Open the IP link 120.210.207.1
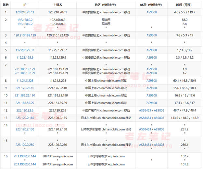Viewport: 203px width, 169px height. coord(25,12)
